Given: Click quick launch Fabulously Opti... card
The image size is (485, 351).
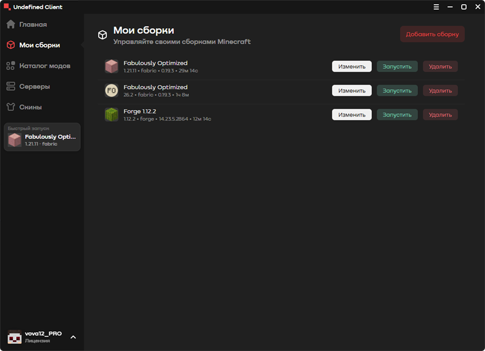Looking at the screenshot, I should (x=42, y=137).
